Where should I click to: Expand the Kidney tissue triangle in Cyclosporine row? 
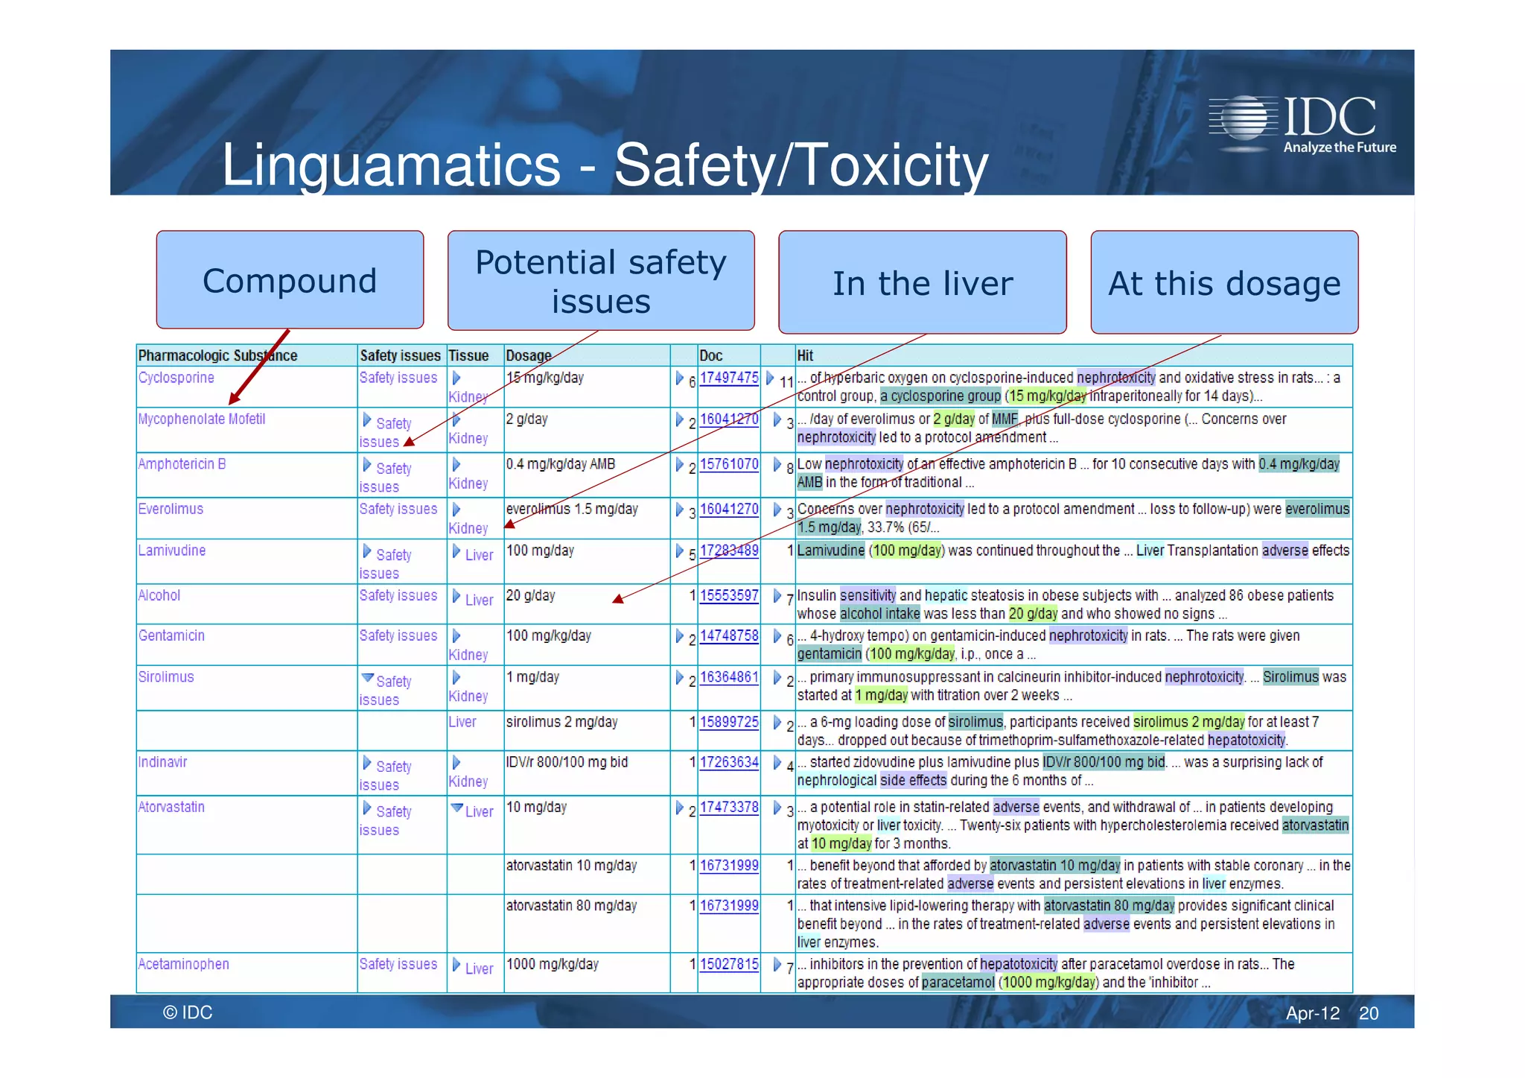456,378
